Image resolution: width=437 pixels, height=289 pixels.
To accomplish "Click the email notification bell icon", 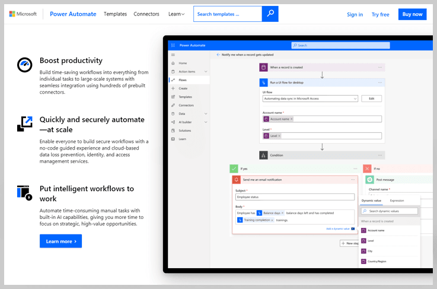I will pyautogui.click(x=237, y=180).
